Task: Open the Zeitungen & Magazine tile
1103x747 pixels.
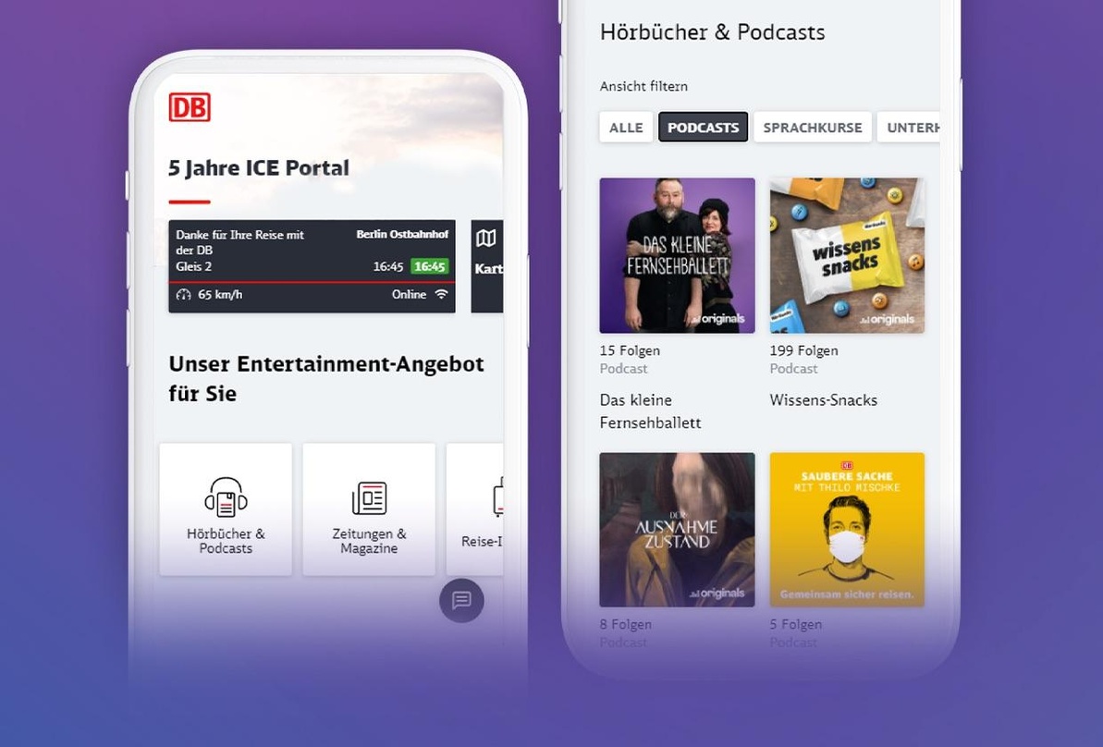Action: coord(369,509)
